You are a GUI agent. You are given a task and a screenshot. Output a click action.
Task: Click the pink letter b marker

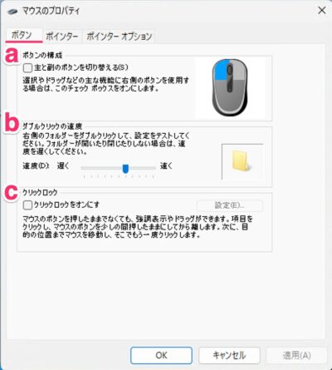(12, 122)
